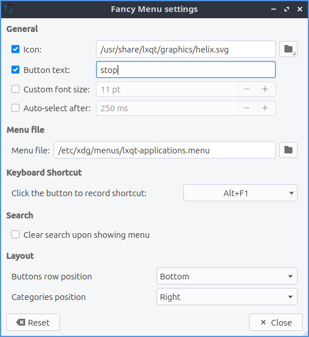Increase custom font size with plus button

[x=265, y=89]
